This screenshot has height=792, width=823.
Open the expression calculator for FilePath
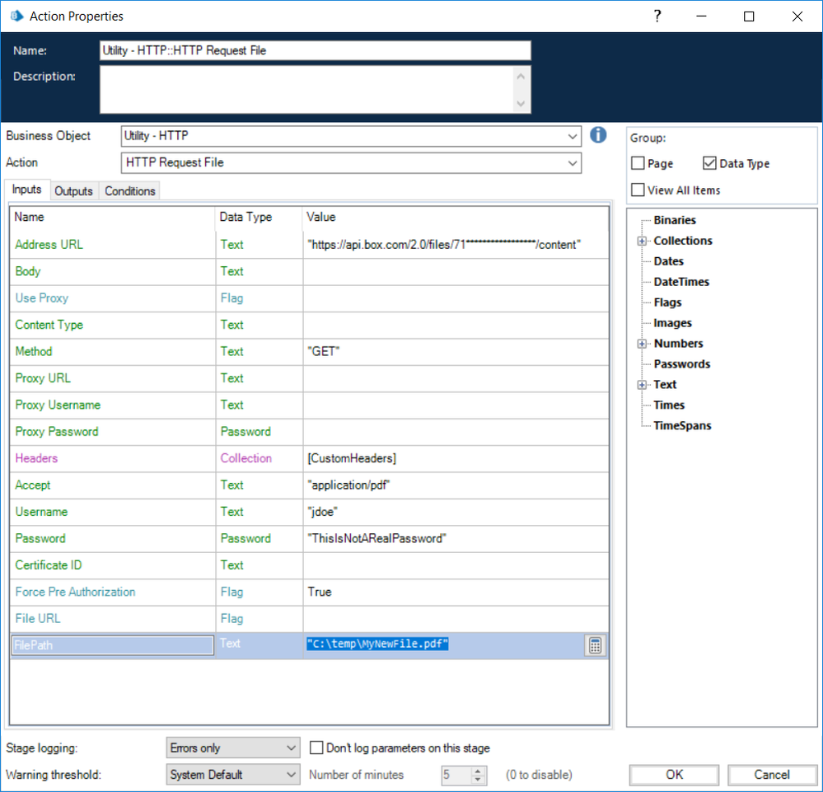click(x=594, y=645)
